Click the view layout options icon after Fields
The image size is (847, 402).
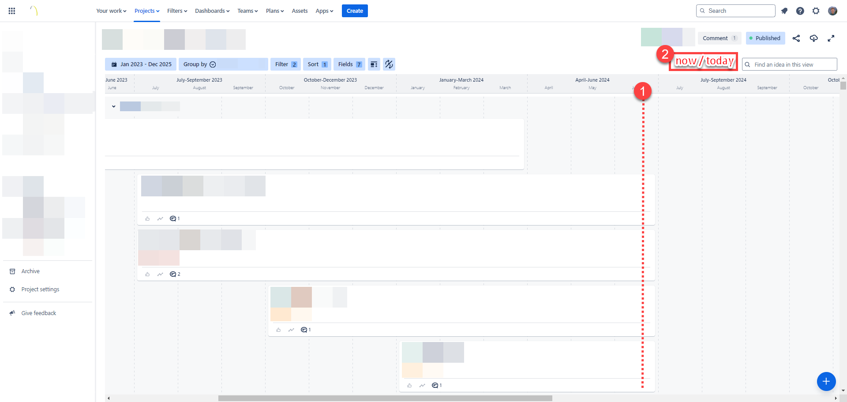point(374,64)
